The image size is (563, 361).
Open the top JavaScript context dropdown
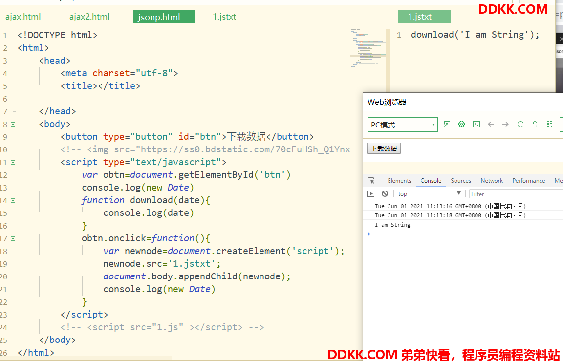(x=430, y=194)
